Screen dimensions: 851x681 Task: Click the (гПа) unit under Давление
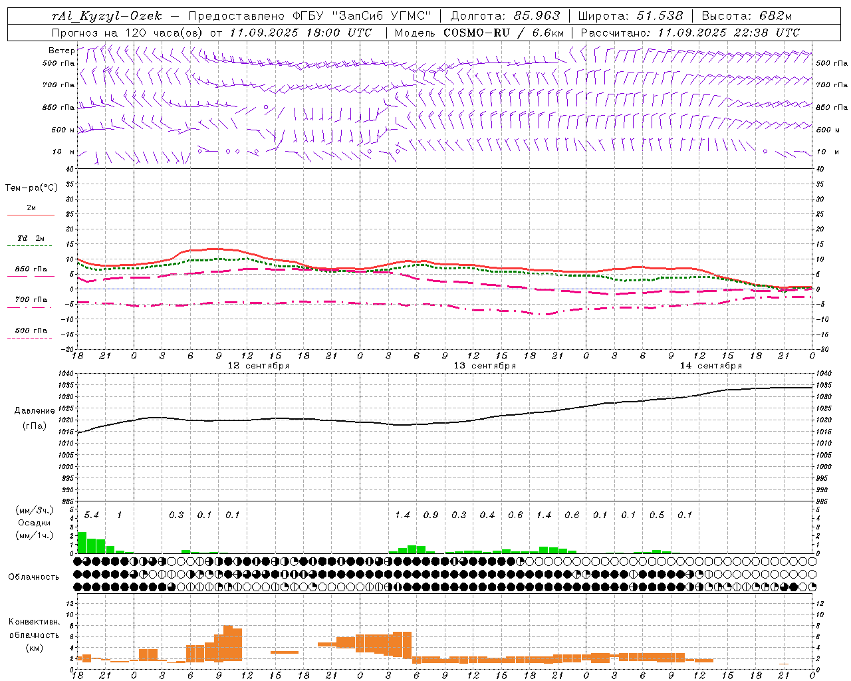point(35,426)
